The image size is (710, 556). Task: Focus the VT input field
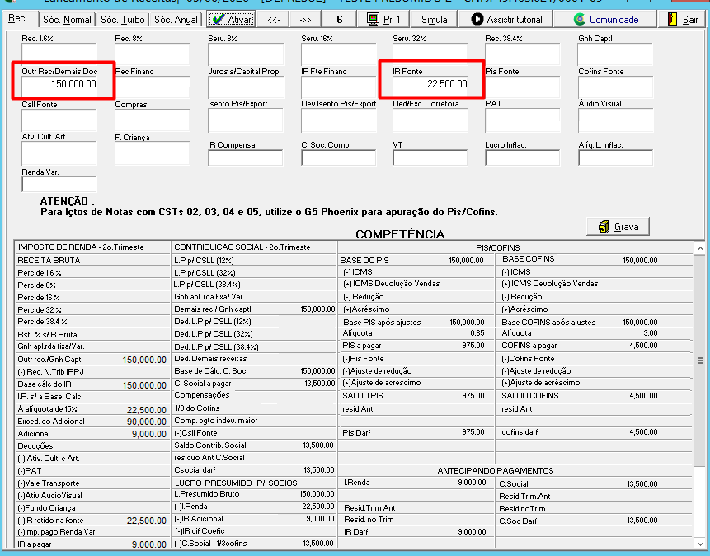click(x=430, y=158)
